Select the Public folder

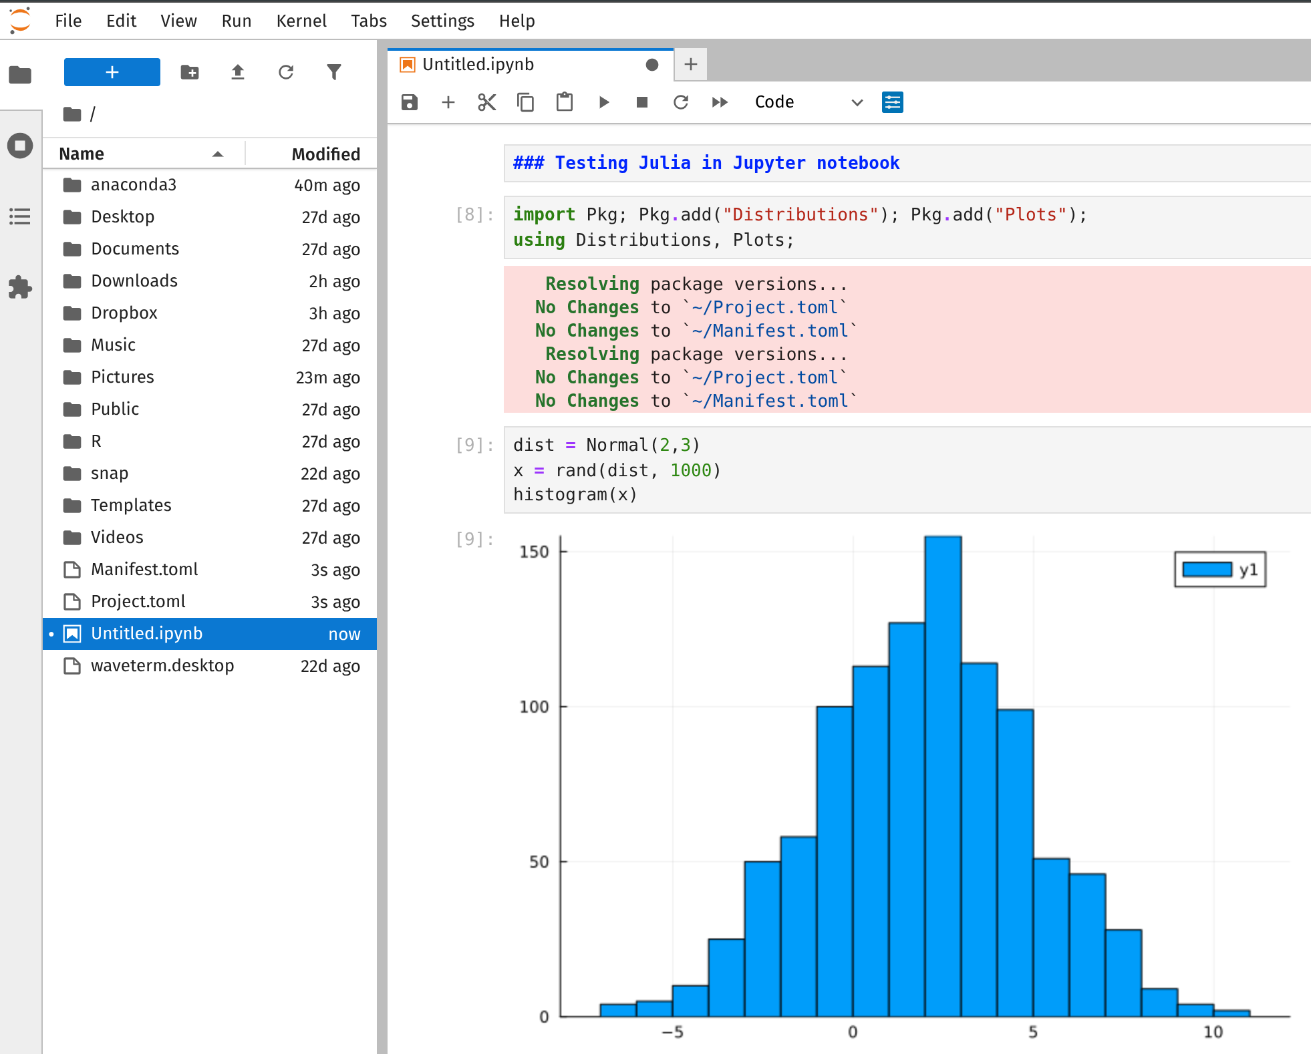[210, 409]
